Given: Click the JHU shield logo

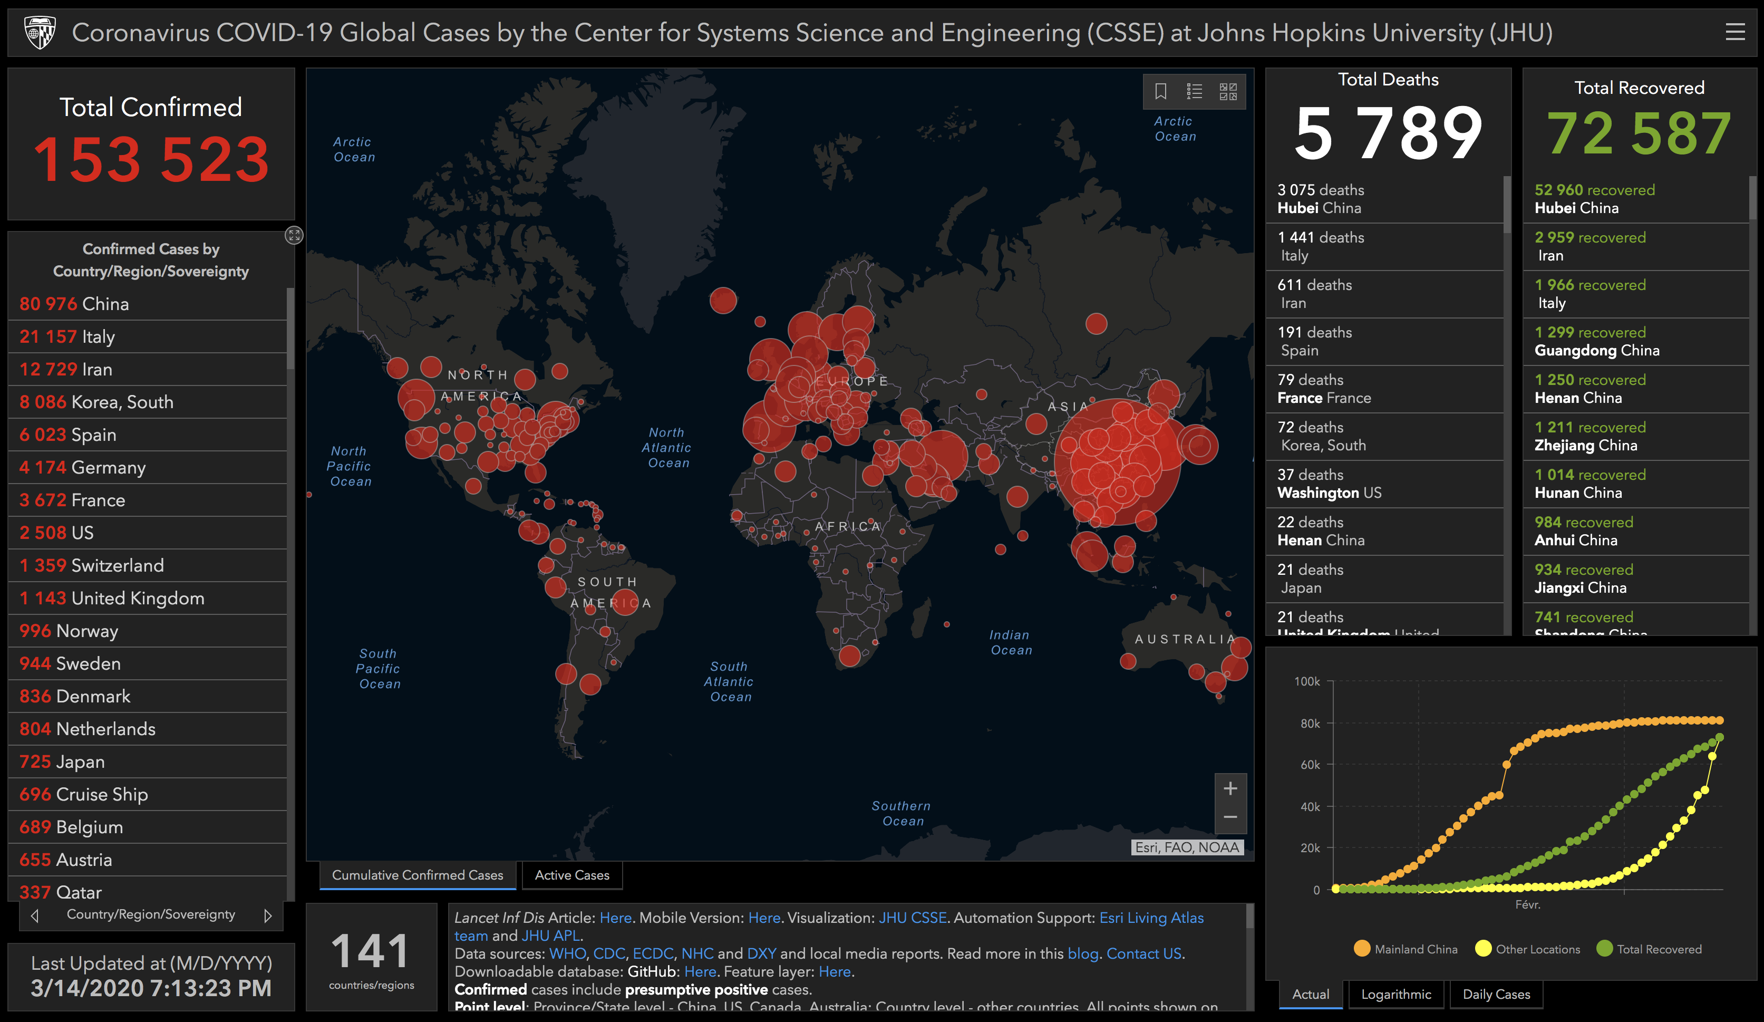Looking at the screenshot, I should point(40,33).
